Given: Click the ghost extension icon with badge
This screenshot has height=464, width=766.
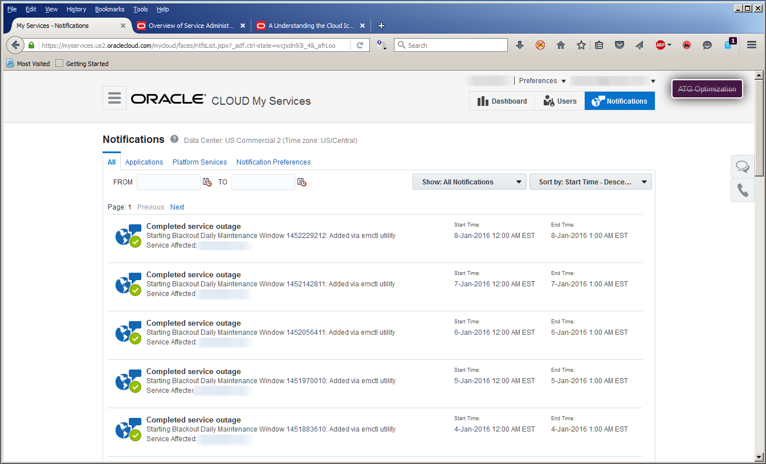Looking at the screenshot, I should click(728, 44).
